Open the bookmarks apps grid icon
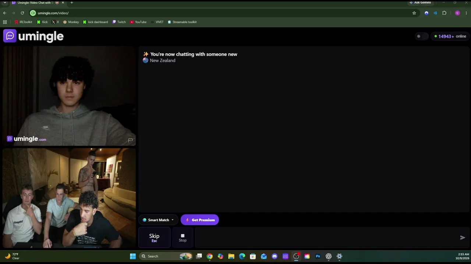Image resolution: width=471 pixels, height=264 pixels. click(x=5, y=22)
